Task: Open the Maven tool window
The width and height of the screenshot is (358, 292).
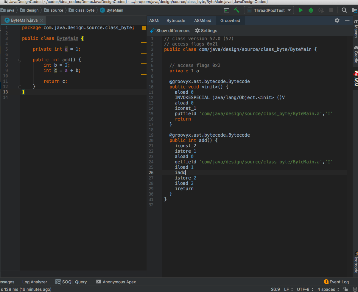Action: click(356, 29)
